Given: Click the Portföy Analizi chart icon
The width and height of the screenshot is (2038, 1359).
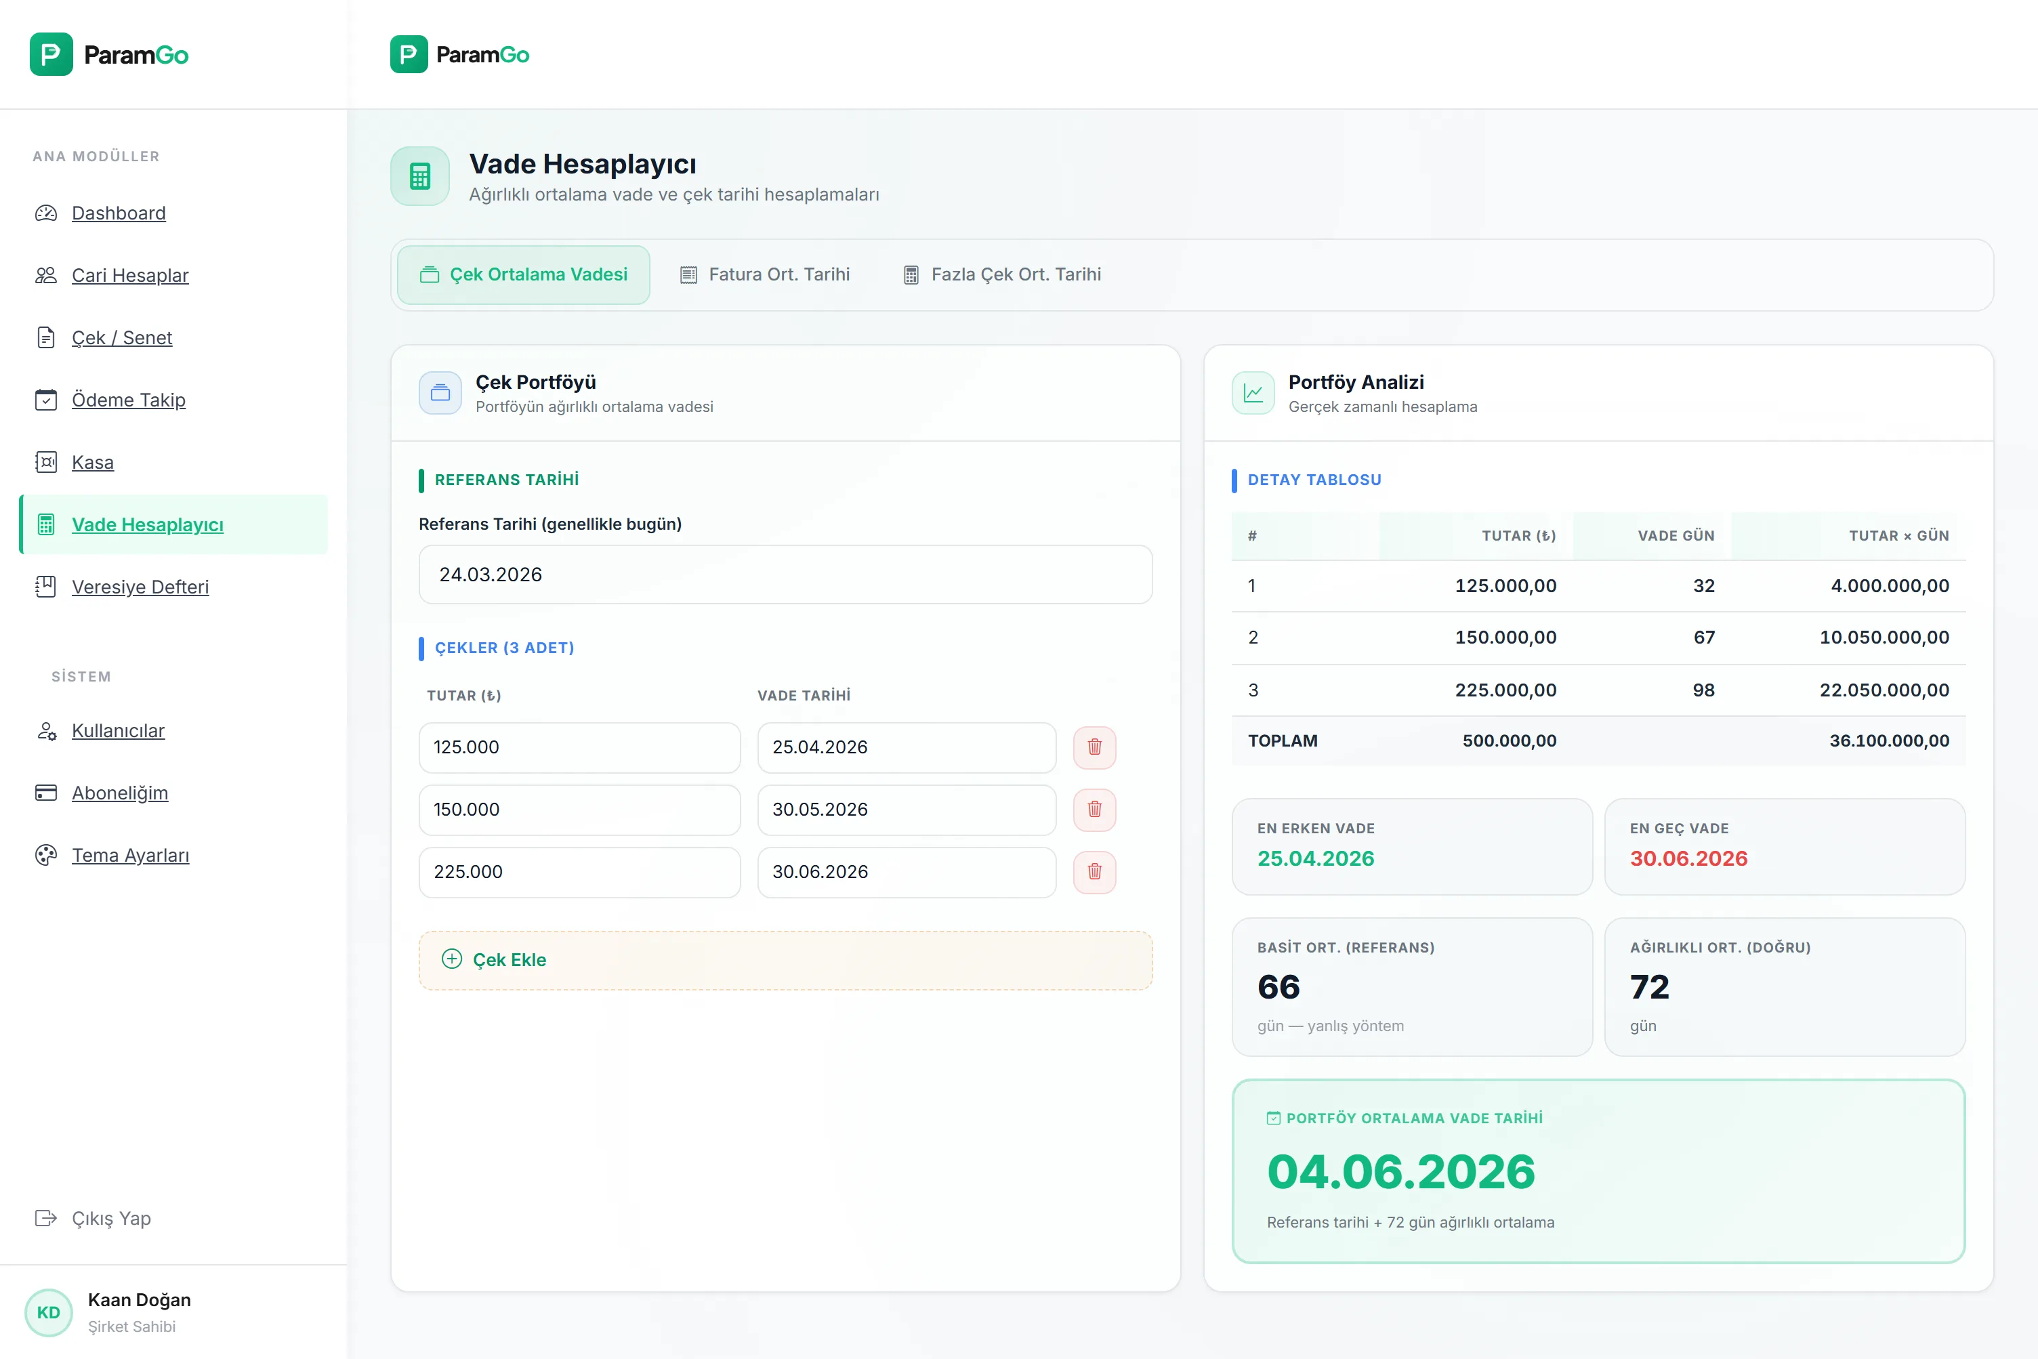Looking at the screenshot, I should (x=1253, y=393).
